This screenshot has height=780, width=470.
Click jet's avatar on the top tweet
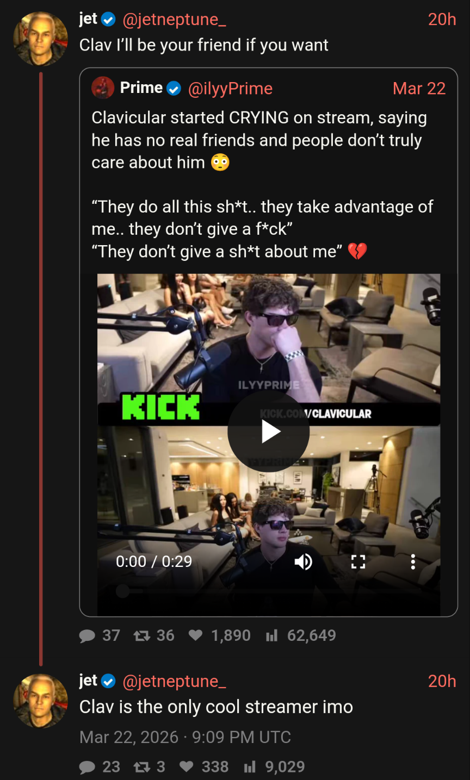tap(41, 39)
